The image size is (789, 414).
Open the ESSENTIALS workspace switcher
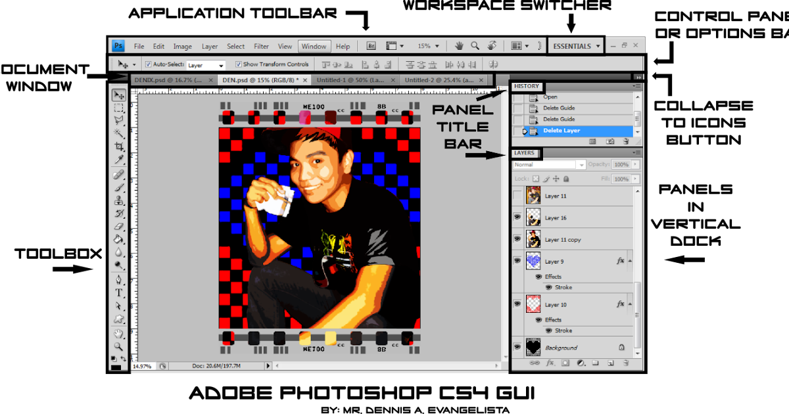[575, 46]
